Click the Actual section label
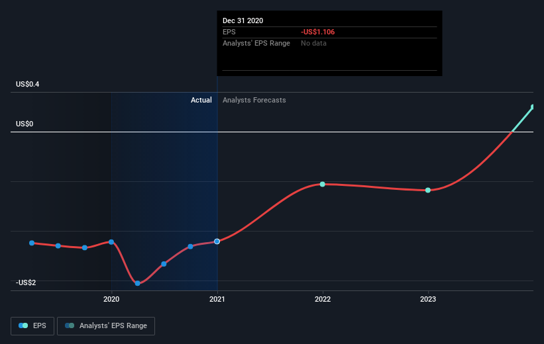This screenshot has width=544, height=344. click(x=201, y=100)
